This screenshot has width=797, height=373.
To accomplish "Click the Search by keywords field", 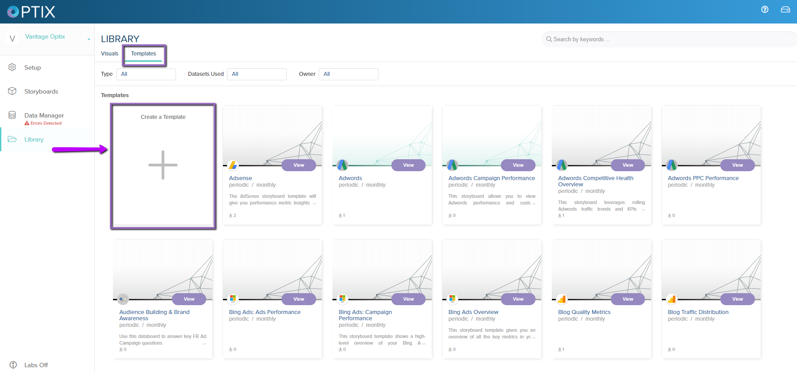I will click(669, 39).
